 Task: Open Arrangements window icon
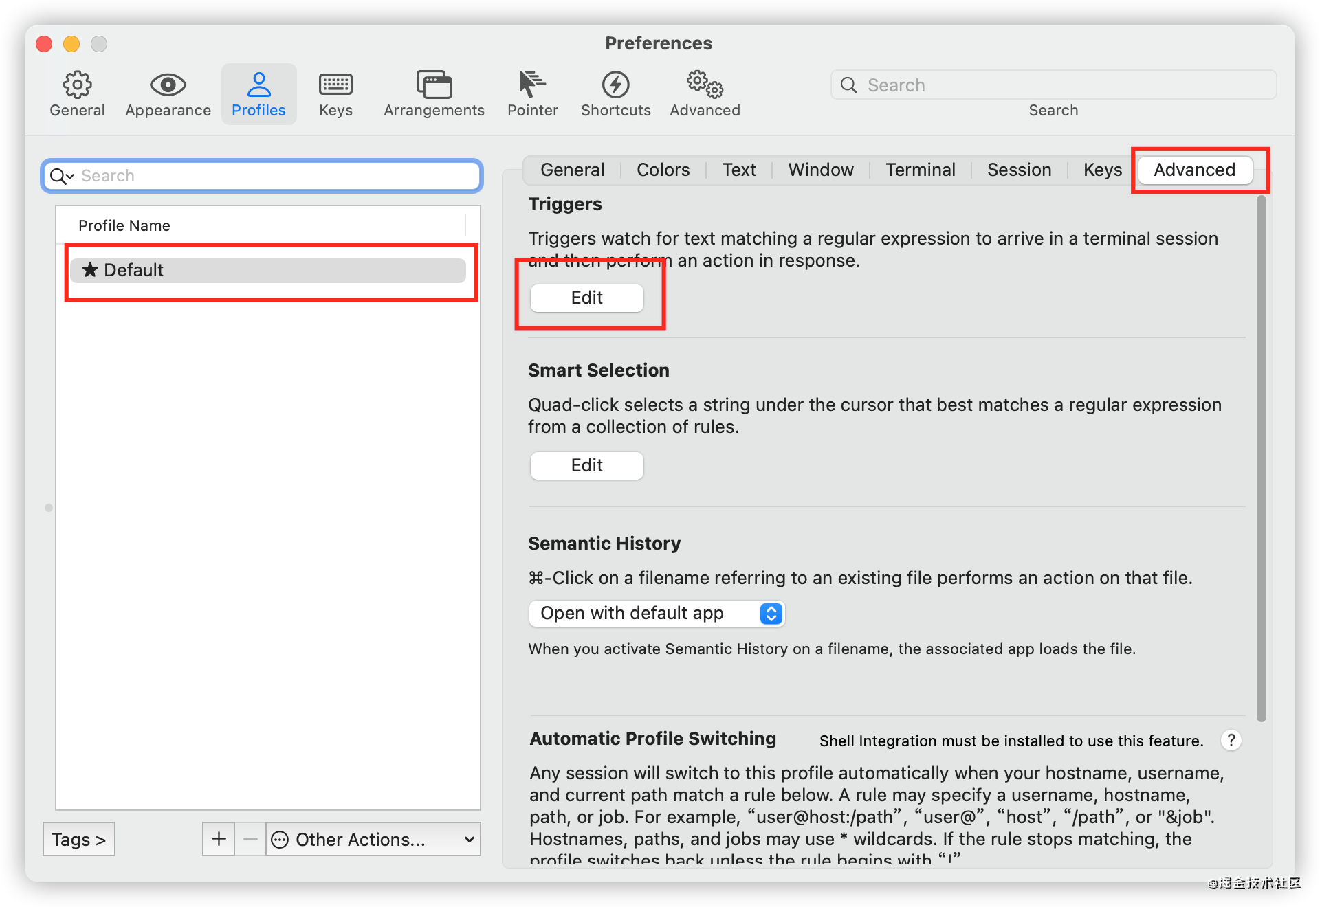434,85
